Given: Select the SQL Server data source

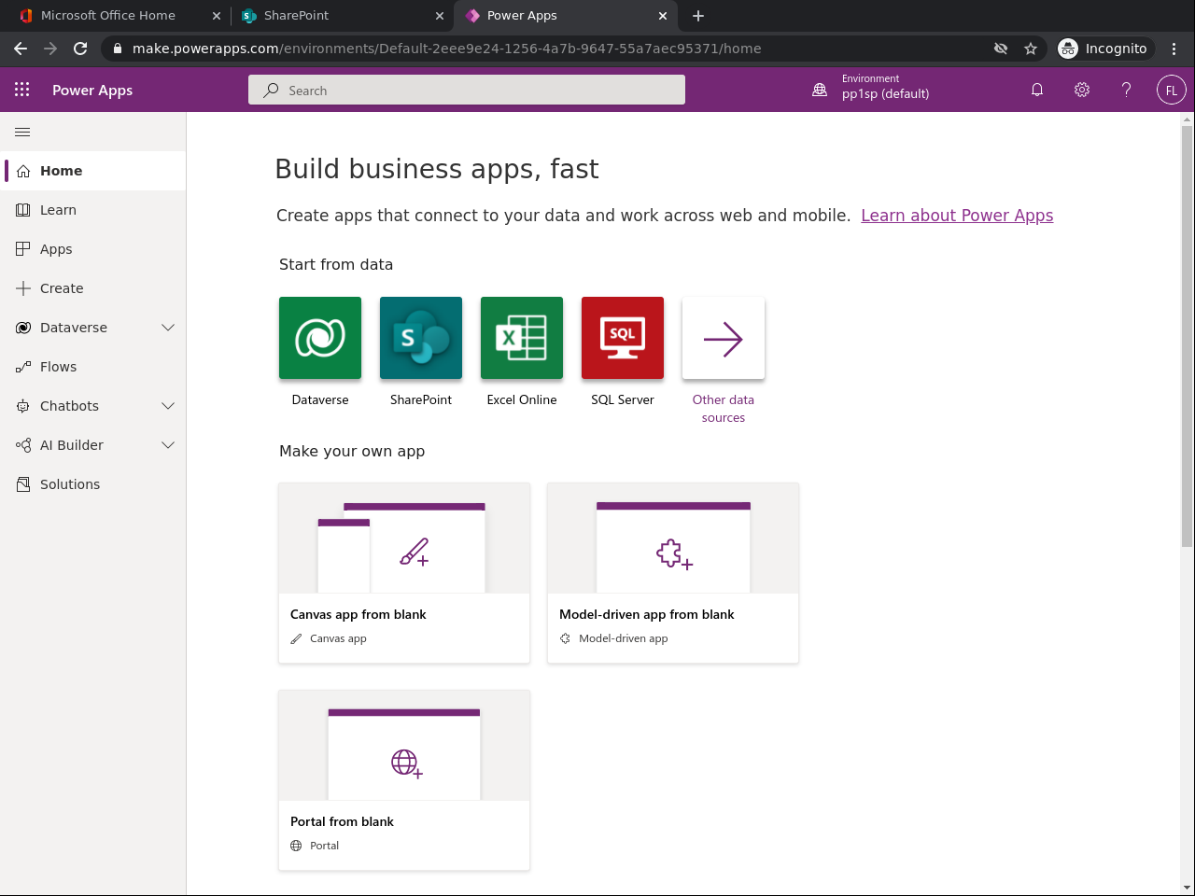Looking at the screenshot, I should pos(623,338).
